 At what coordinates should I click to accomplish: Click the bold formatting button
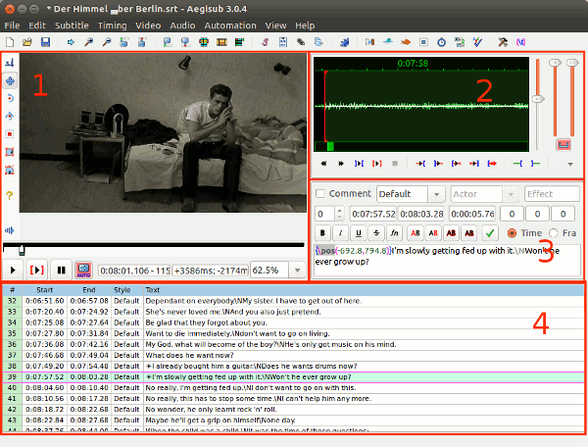pos(324,233)
